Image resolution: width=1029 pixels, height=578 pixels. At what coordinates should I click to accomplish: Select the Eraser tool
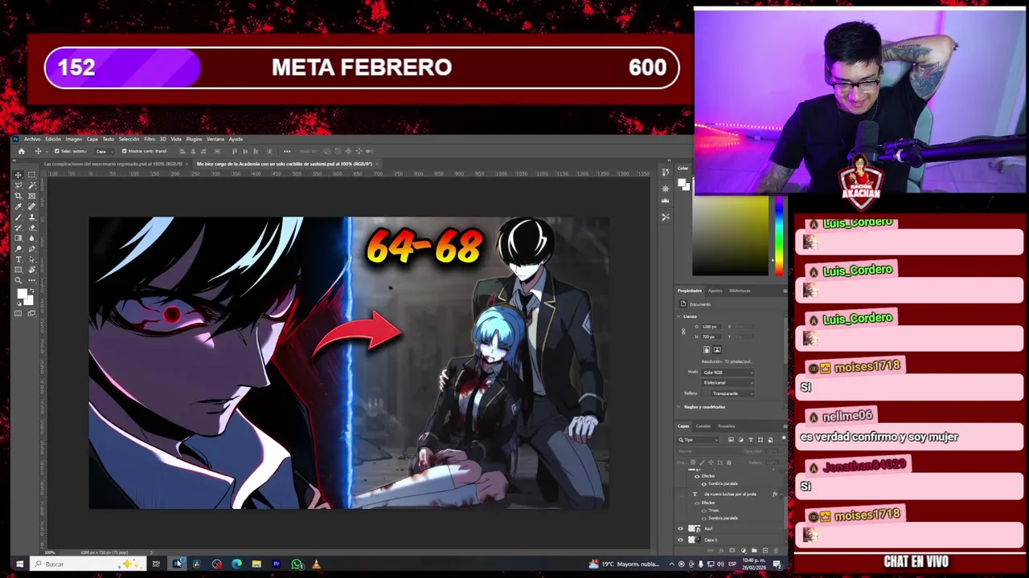pyautogui.click(x=31, y=227)
